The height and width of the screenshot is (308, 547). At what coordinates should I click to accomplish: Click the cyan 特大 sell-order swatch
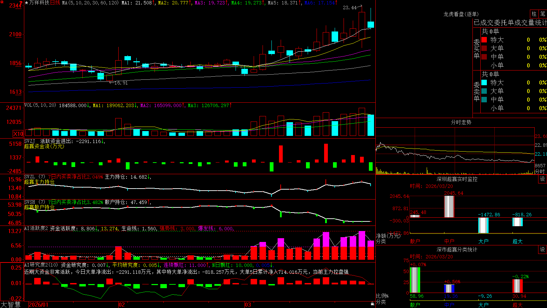click(x=484, y=82)
